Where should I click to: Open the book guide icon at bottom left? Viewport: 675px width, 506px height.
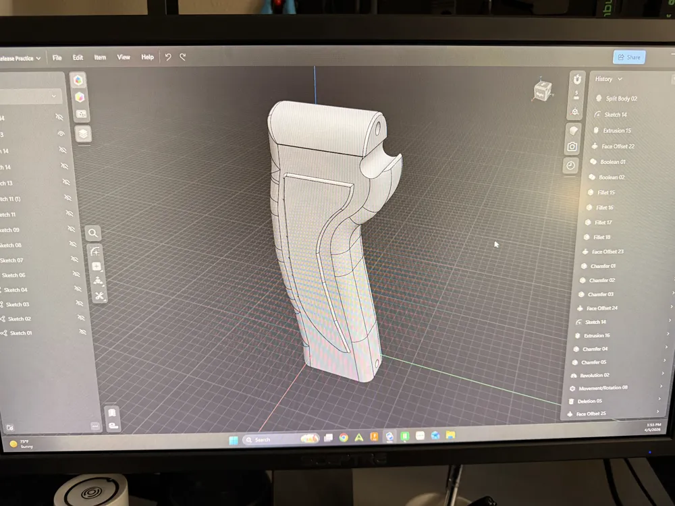(112, 413)
